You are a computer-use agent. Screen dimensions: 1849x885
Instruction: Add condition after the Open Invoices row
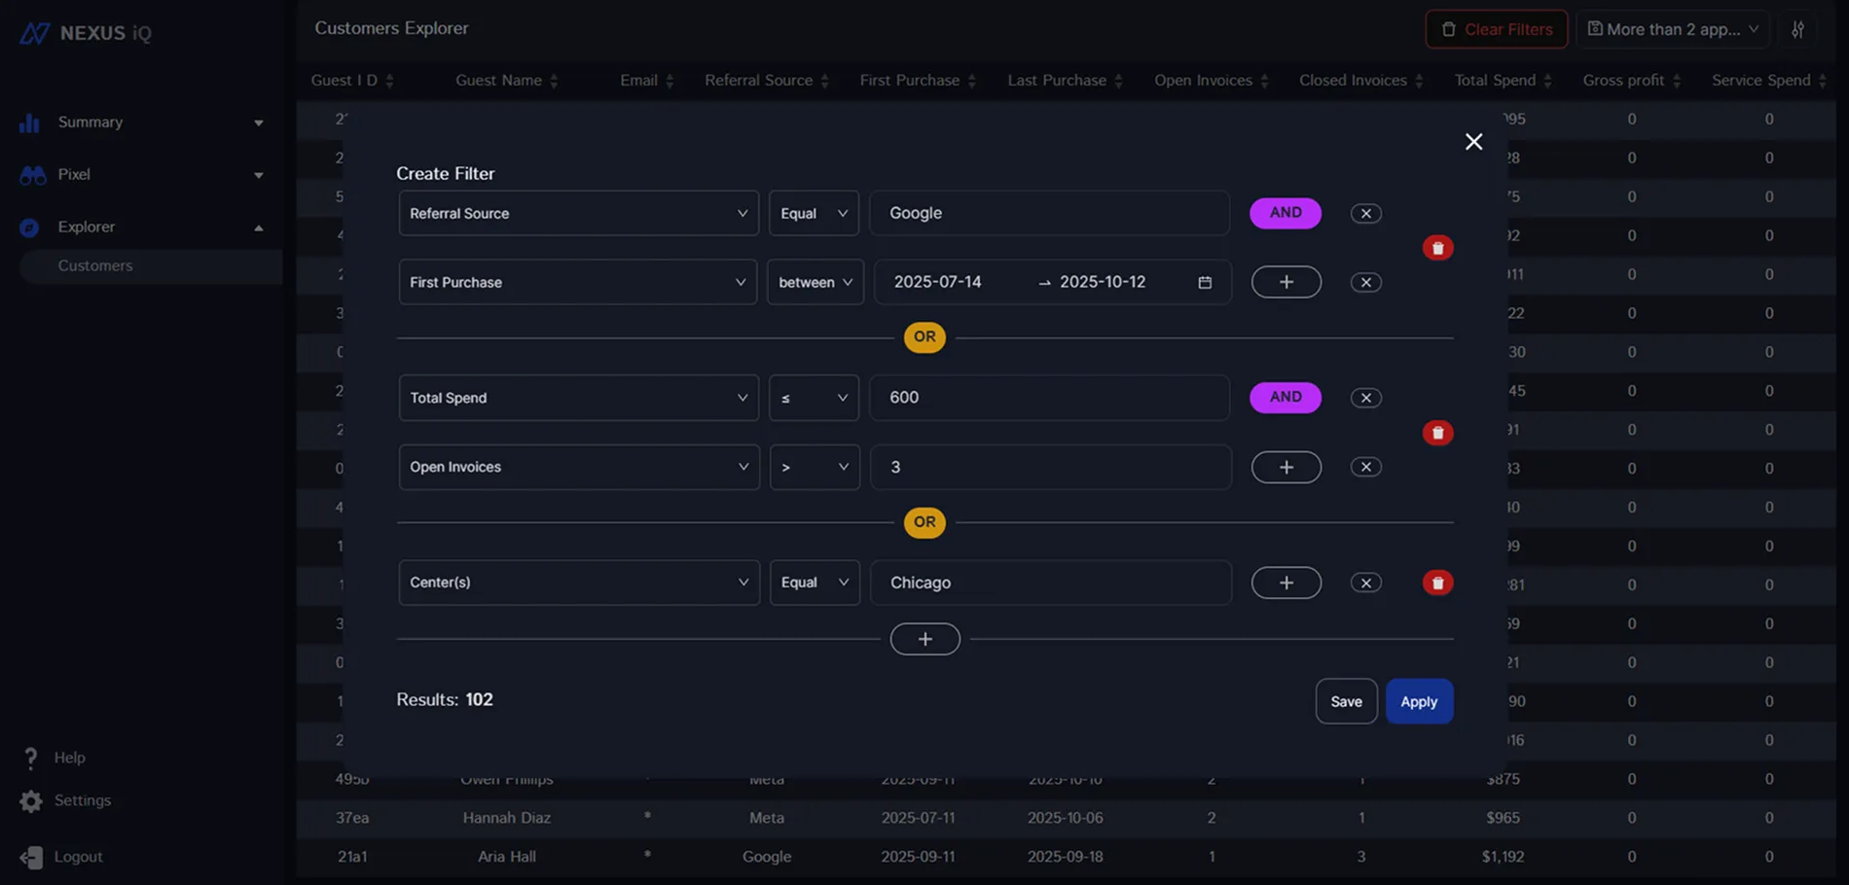(1286, 467)
